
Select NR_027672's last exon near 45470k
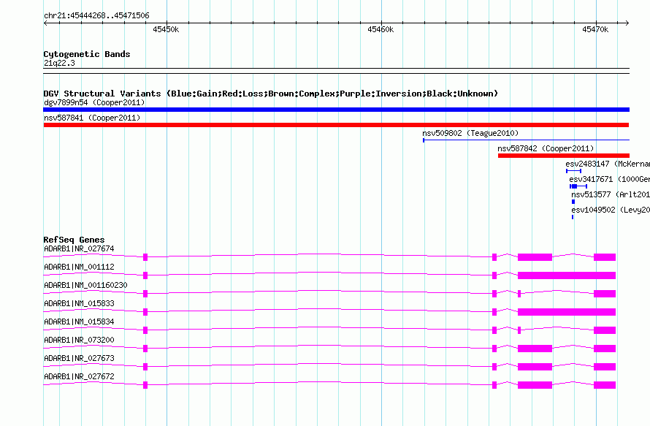pyautogui.click(x=605, y=385)
